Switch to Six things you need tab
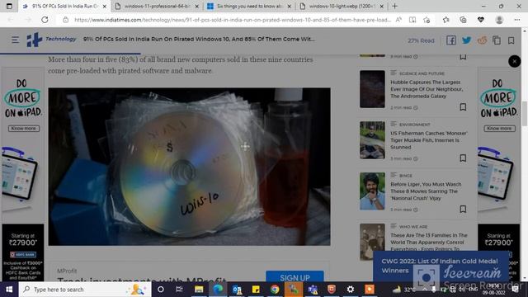The width and height of the screenshot is (528, 297). (250, 6)
